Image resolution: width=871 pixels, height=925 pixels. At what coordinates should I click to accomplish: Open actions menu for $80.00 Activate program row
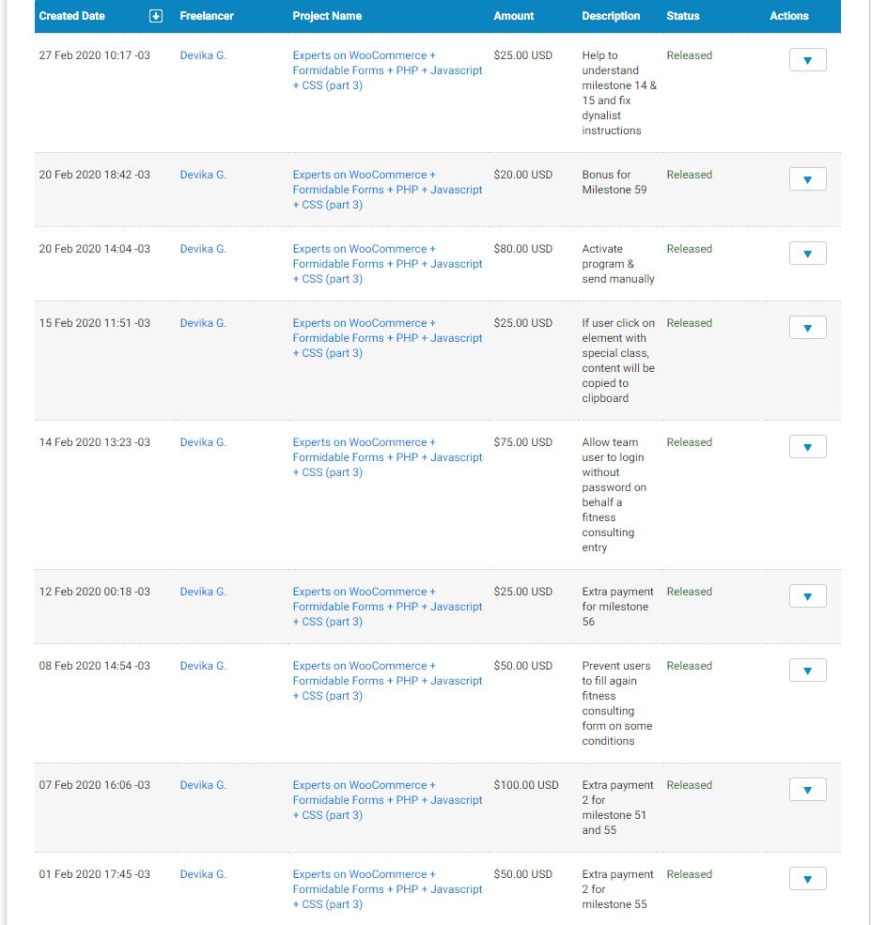pyautogui.click(x=807, y=254)
